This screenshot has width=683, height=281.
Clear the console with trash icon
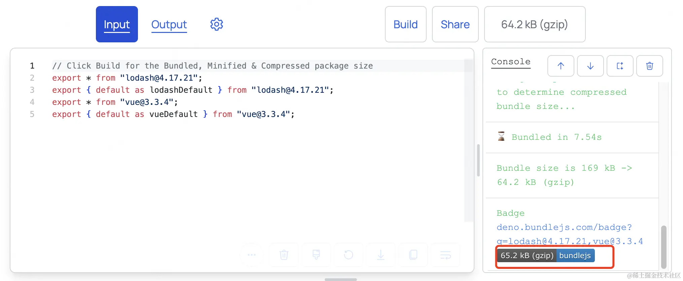649,66
